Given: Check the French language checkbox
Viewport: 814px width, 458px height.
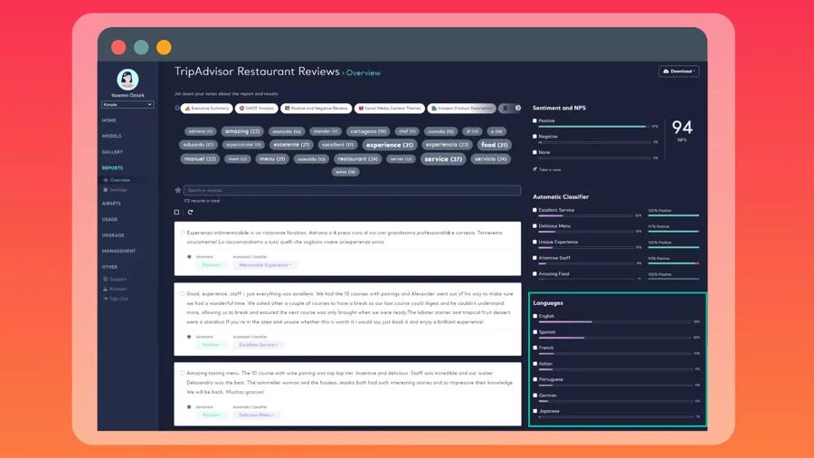Looking at the screenshot, I should click(535, 348).
